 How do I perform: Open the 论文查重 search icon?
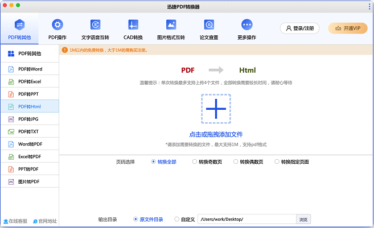pyautogui.click(x=209, y=24)
